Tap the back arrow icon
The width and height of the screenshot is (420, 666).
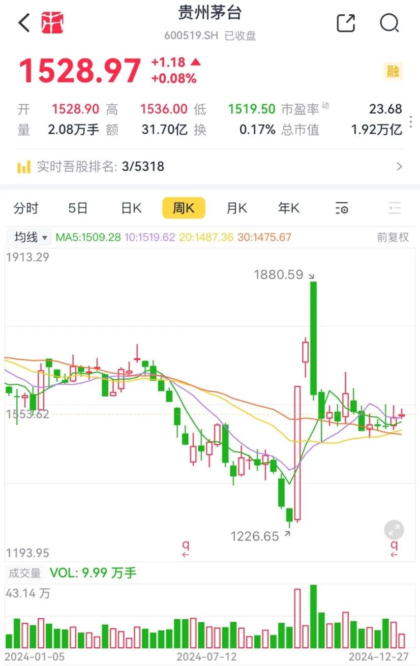[x=24, y=23]
